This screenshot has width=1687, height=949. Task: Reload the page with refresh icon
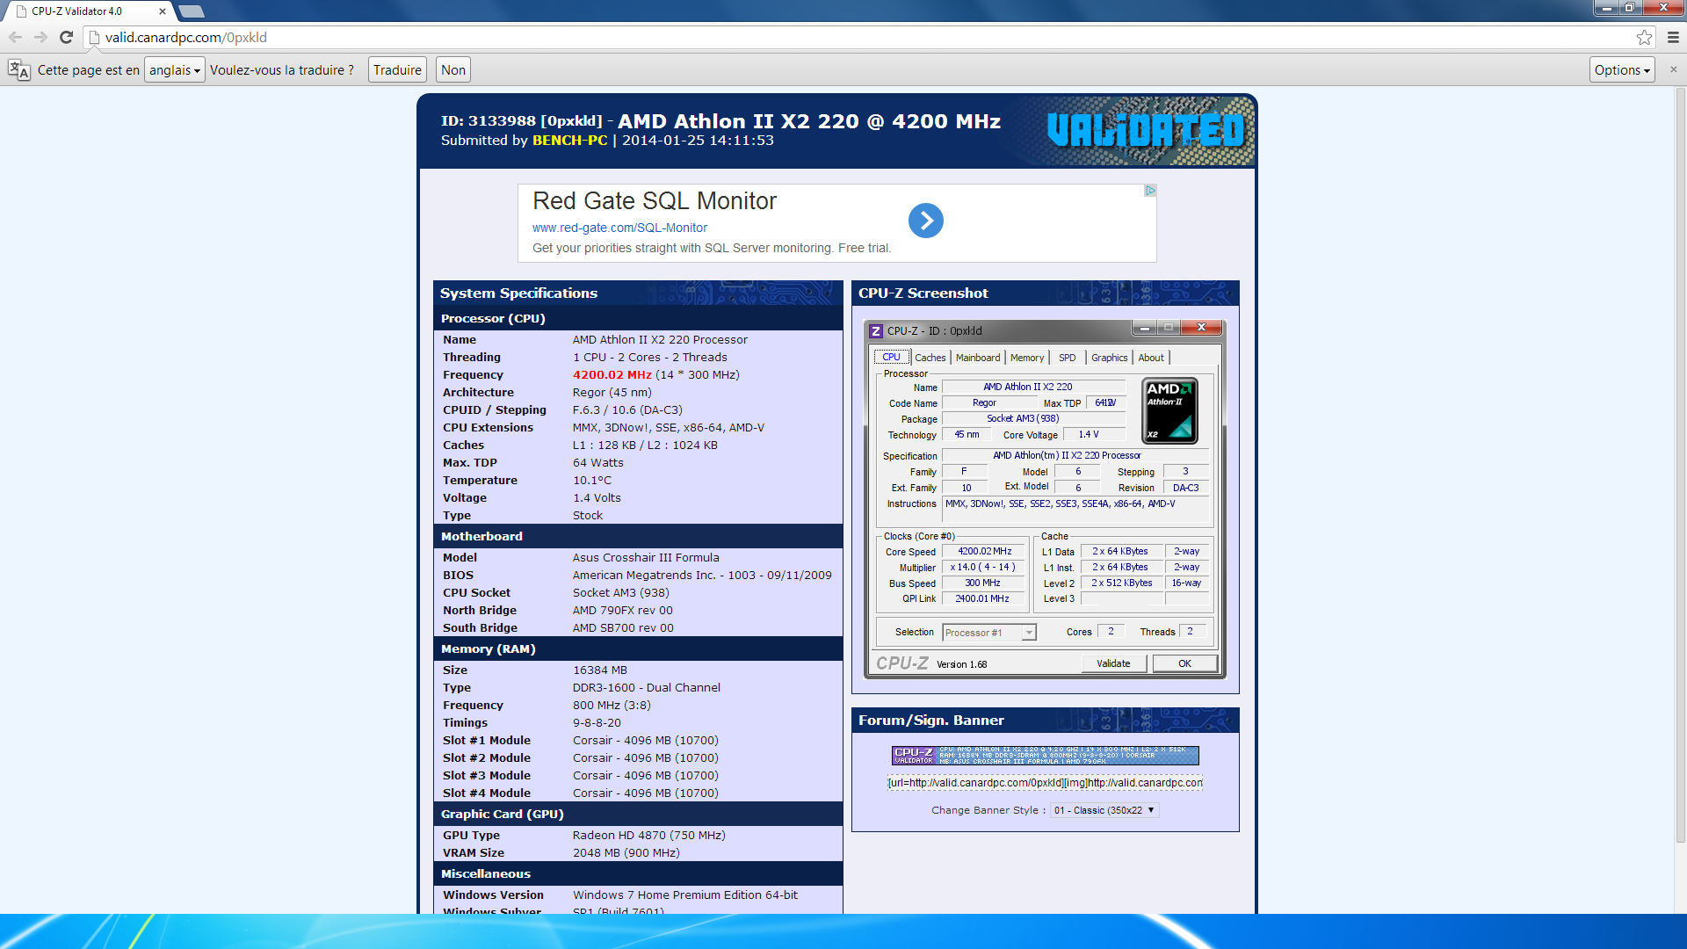point(66,37)
